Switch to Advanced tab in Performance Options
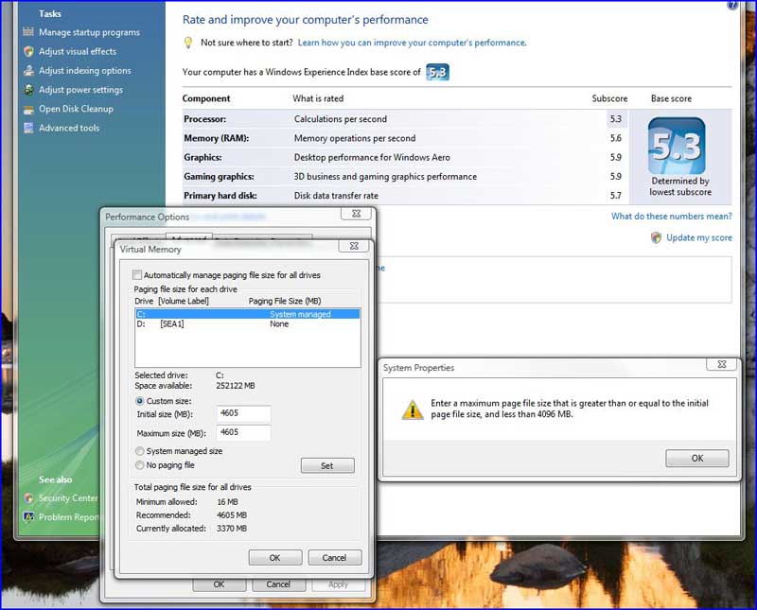 click(x=188, y=237)
